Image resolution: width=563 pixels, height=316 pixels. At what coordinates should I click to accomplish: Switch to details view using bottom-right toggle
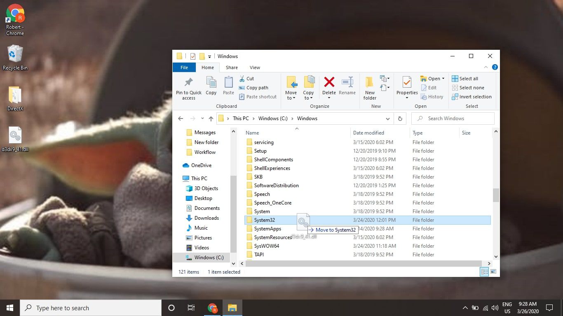click(x=484, y=272)
